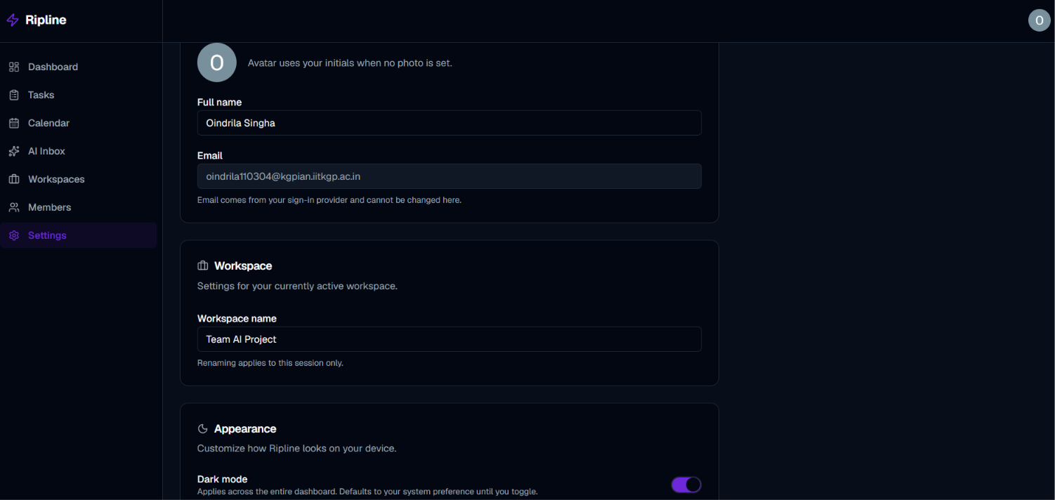Image resolution: width=1055 pixels, height=500 pixels.
Task: Click the 'Workspace' section heading
Action: point(243,266)
